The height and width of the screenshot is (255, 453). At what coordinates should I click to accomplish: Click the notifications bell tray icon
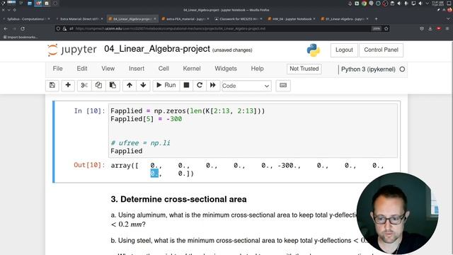point(350,4)
